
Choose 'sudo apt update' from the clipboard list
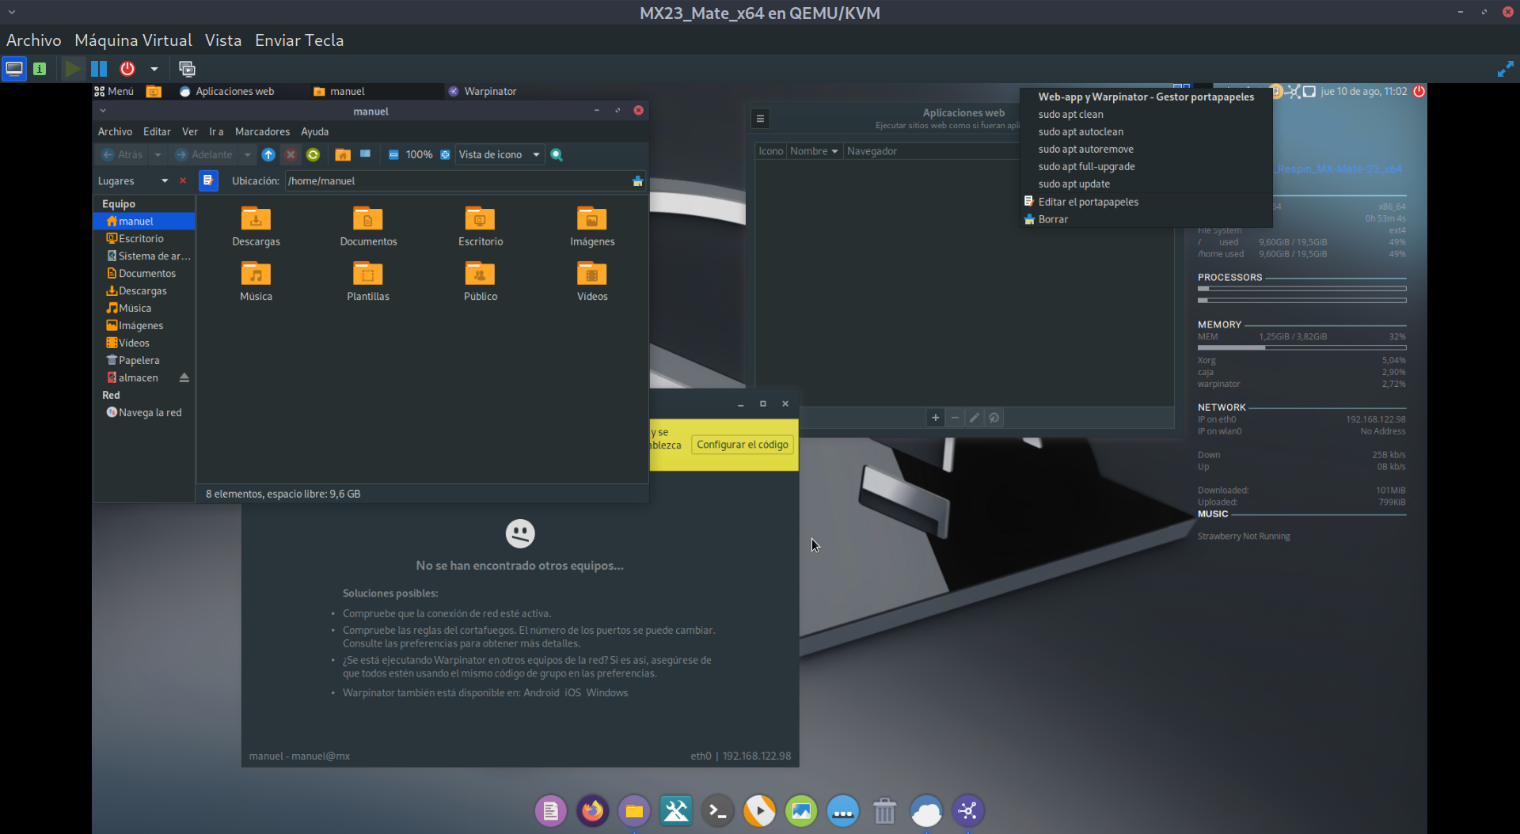click(x=1146, y=184)
